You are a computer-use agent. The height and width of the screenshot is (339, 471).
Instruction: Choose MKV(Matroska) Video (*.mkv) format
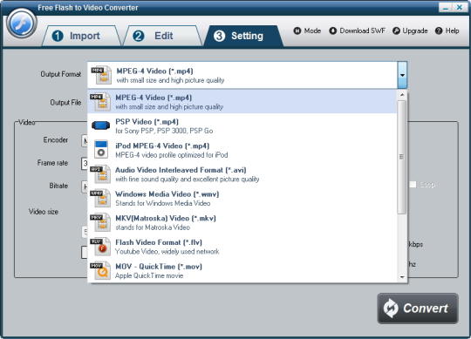pos(242,222)
